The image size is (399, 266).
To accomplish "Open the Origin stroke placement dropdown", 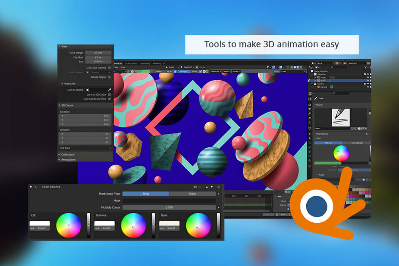I will (172, 67).
